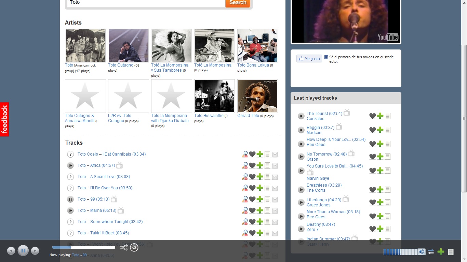Click magnifier search icon for I Eat Cannibals
The height and width of the screenshot is (262, 467).
coord(245,154)
